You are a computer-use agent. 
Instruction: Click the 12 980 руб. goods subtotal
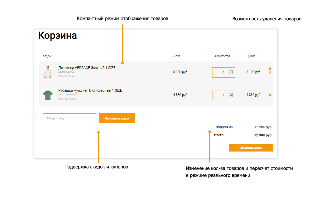click(x=263, y=127)
